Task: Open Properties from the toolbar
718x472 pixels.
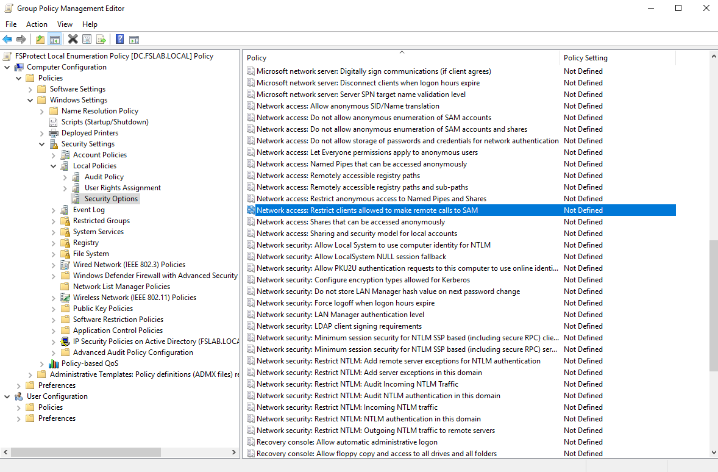Action: click(x=87, y=40)
